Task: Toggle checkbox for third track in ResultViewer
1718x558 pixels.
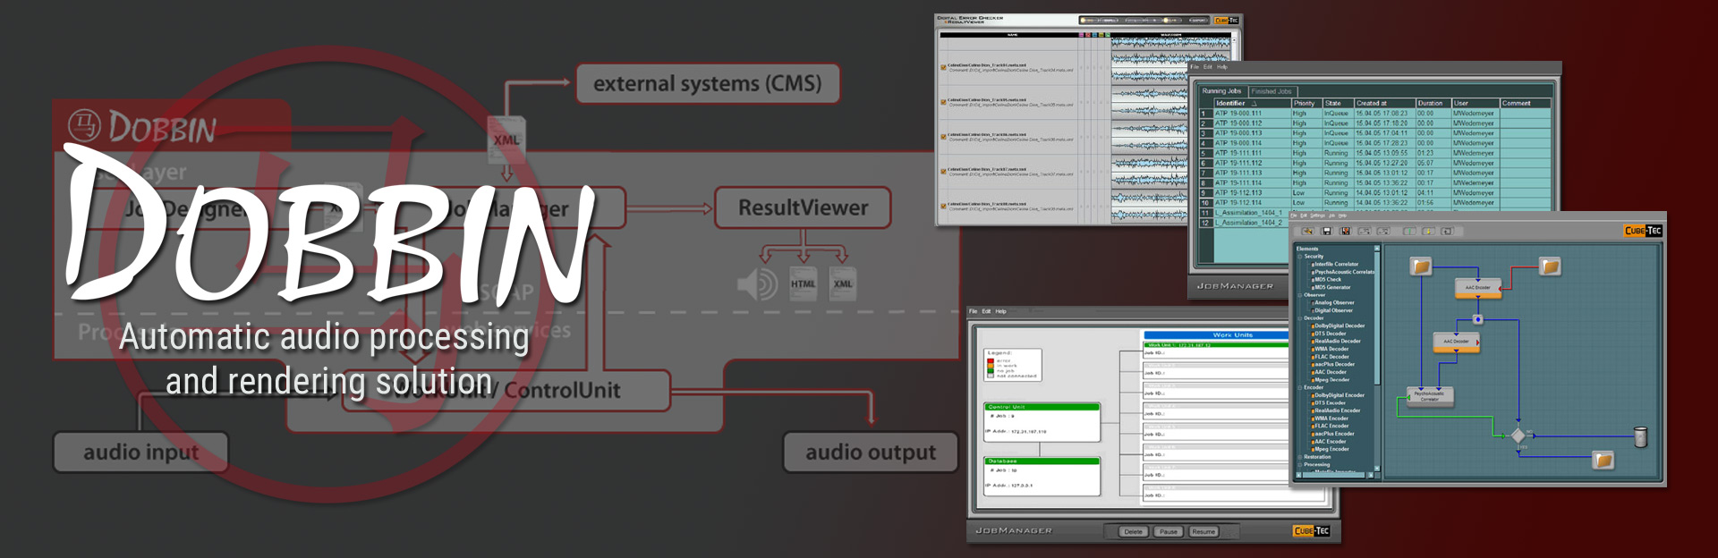Action: click(x=943, y=137)
